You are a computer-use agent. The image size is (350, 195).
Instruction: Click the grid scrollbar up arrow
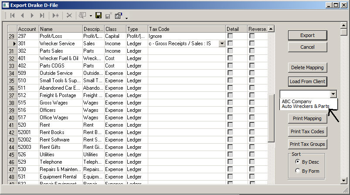(271, 29)
